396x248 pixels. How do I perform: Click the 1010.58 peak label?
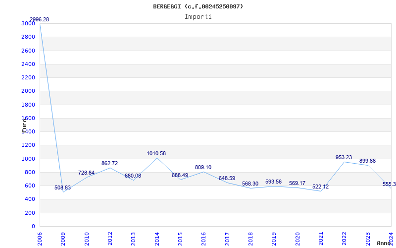[156, 154]
